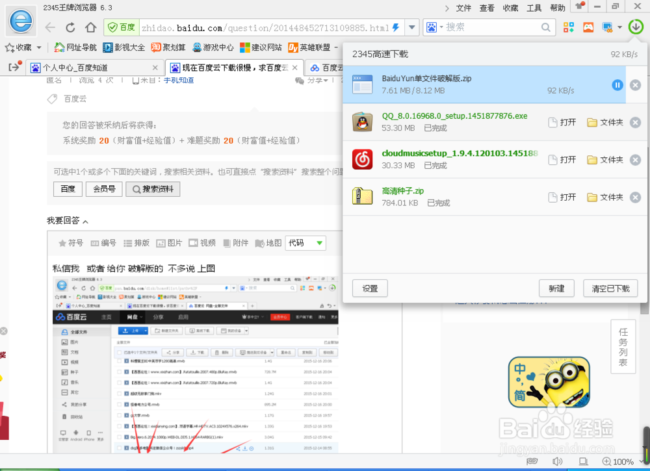Open the 文件 menu
The image size is (650, 471).
[x=463, y=8]
